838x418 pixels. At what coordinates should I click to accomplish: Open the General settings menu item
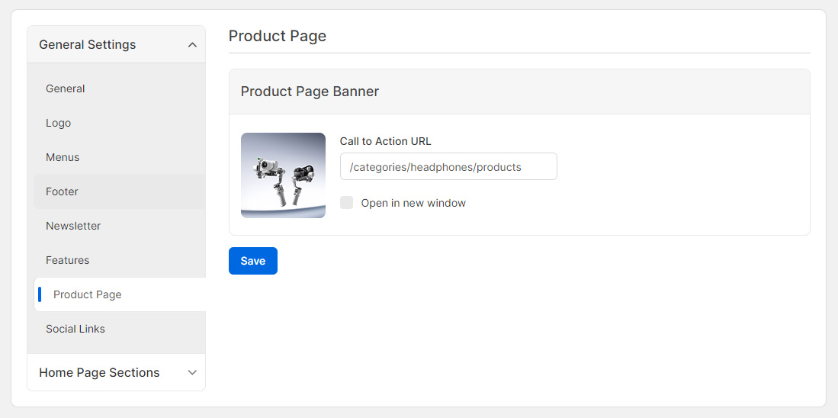pos(66,88)
